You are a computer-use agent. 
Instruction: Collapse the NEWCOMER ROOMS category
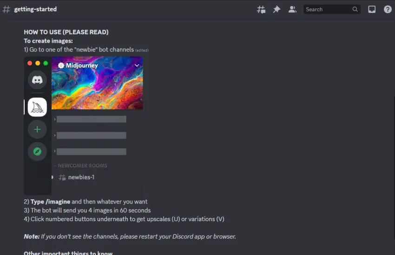tap(80, 166)
